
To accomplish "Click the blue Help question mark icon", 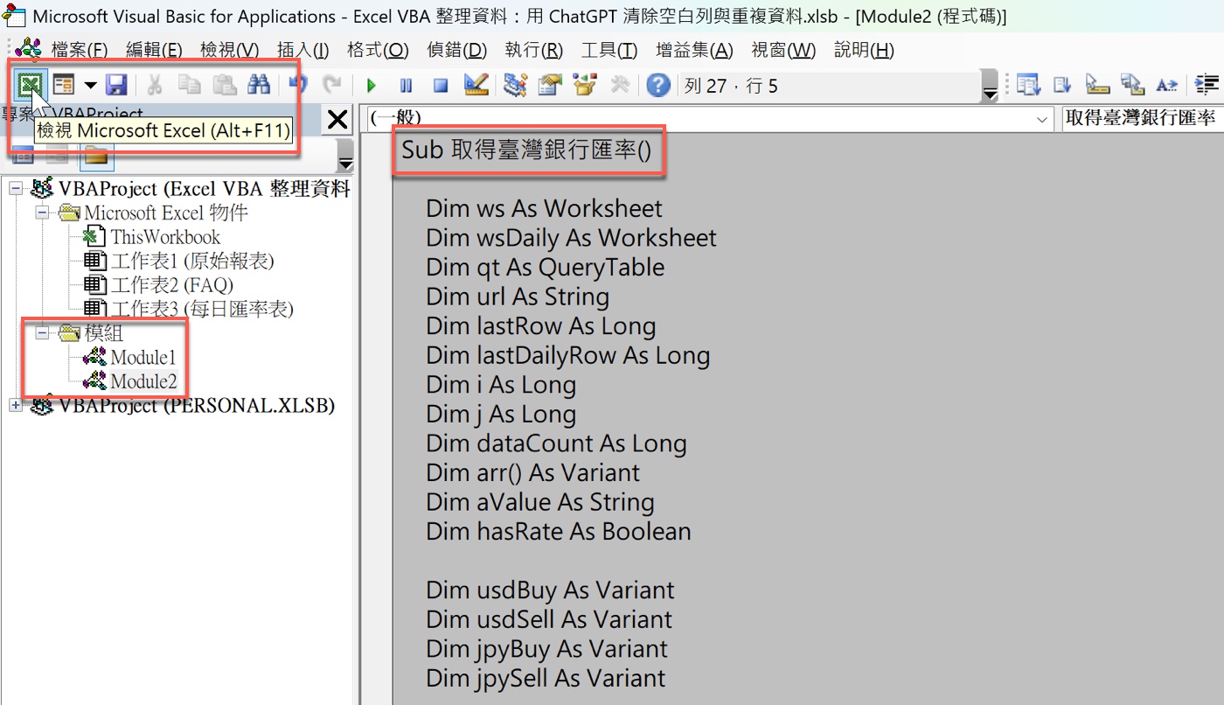I will (x=658, y=85).
